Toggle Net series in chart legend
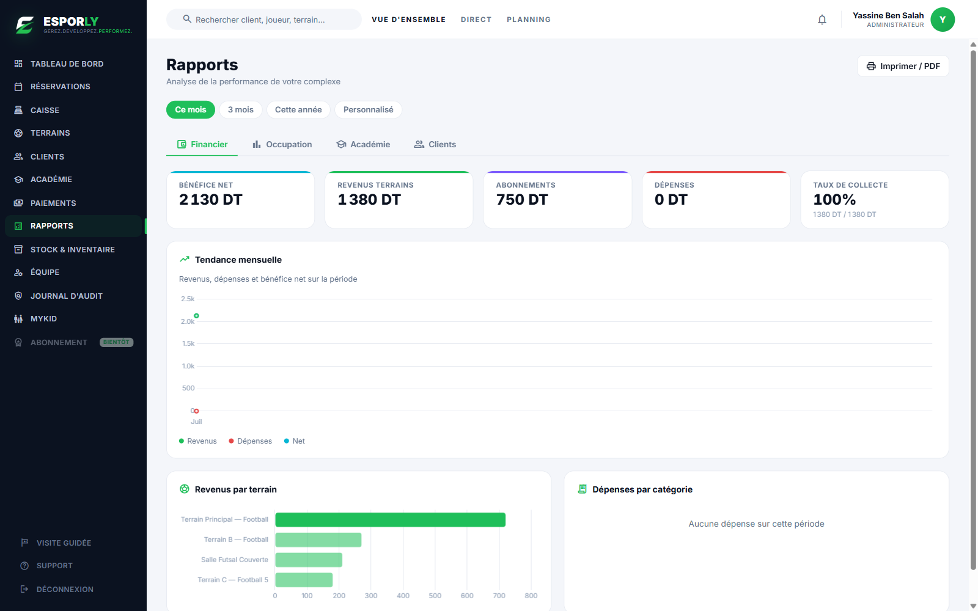 294,441
